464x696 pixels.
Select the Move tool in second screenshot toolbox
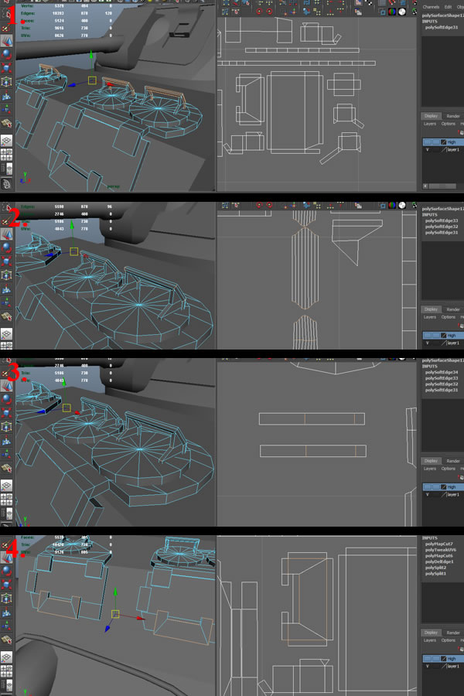click(x=6, y=234)
